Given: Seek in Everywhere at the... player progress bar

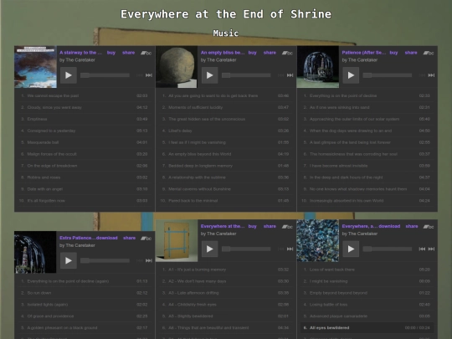Looking at the screenshot, I should pos(246,249).
